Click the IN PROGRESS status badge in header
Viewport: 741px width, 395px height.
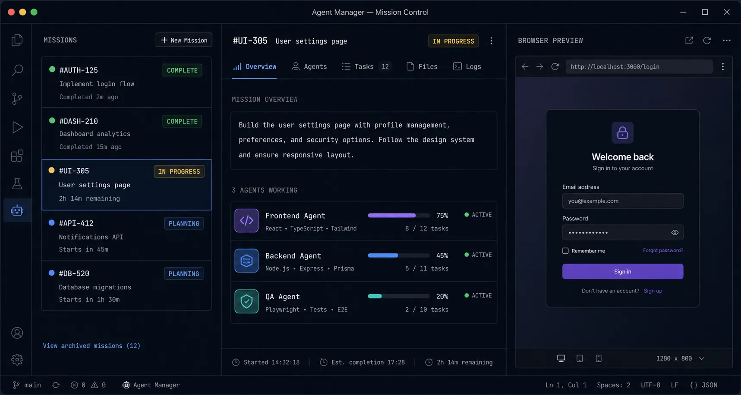point(453,41)
